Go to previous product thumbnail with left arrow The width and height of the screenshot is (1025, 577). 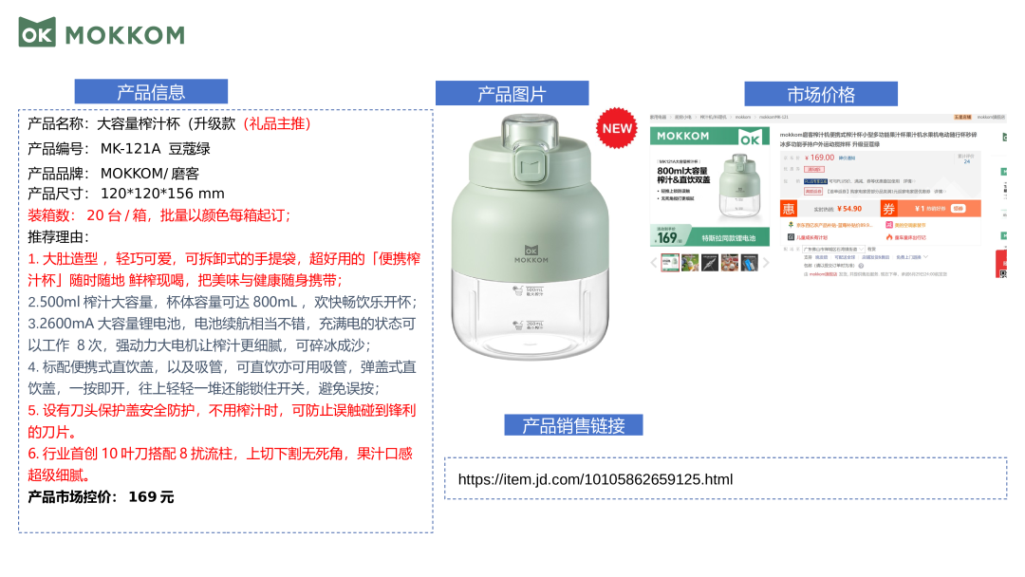point(654,263)
